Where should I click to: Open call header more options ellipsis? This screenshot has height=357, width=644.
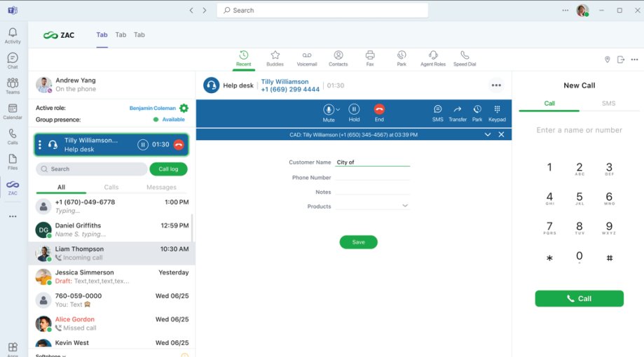click(x=496, y=85)
